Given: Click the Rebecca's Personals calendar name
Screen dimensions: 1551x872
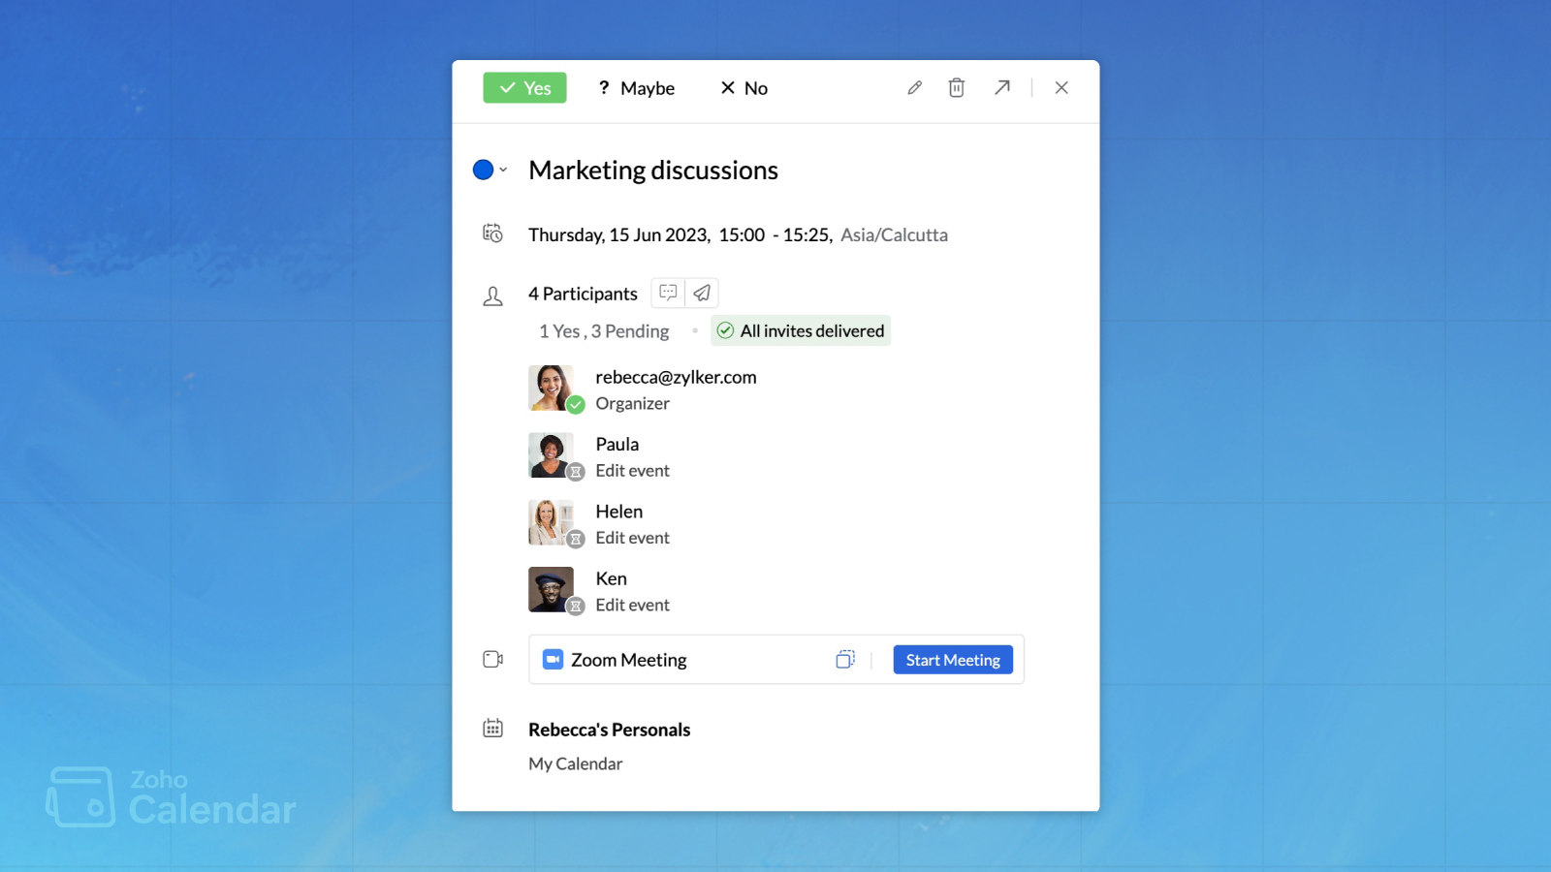Looking at the screenshot, I should coord(609,730).
